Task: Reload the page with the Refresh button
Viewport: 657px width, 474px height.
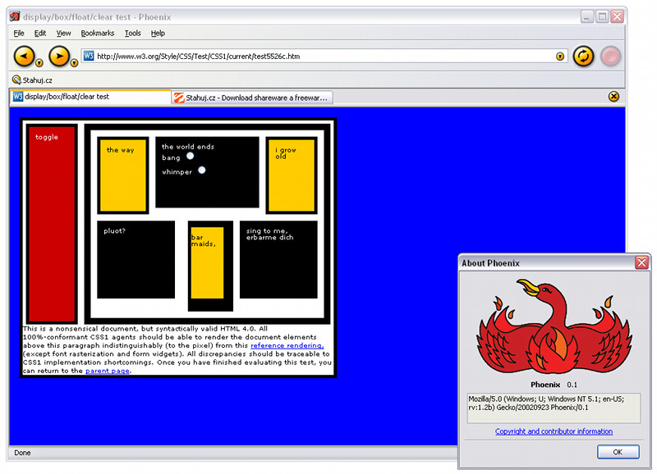Action: click(x=583, y=56)
